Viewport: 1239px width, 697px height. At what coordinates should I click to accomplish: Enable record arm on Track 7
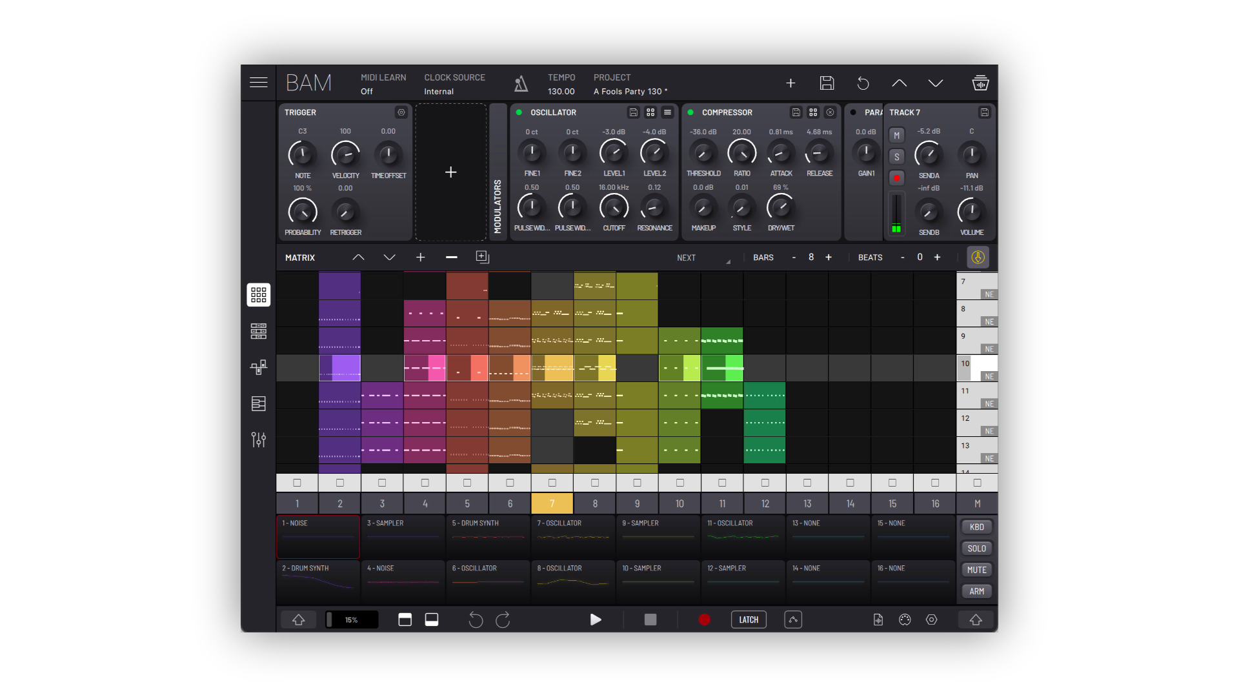pos(896,178)
